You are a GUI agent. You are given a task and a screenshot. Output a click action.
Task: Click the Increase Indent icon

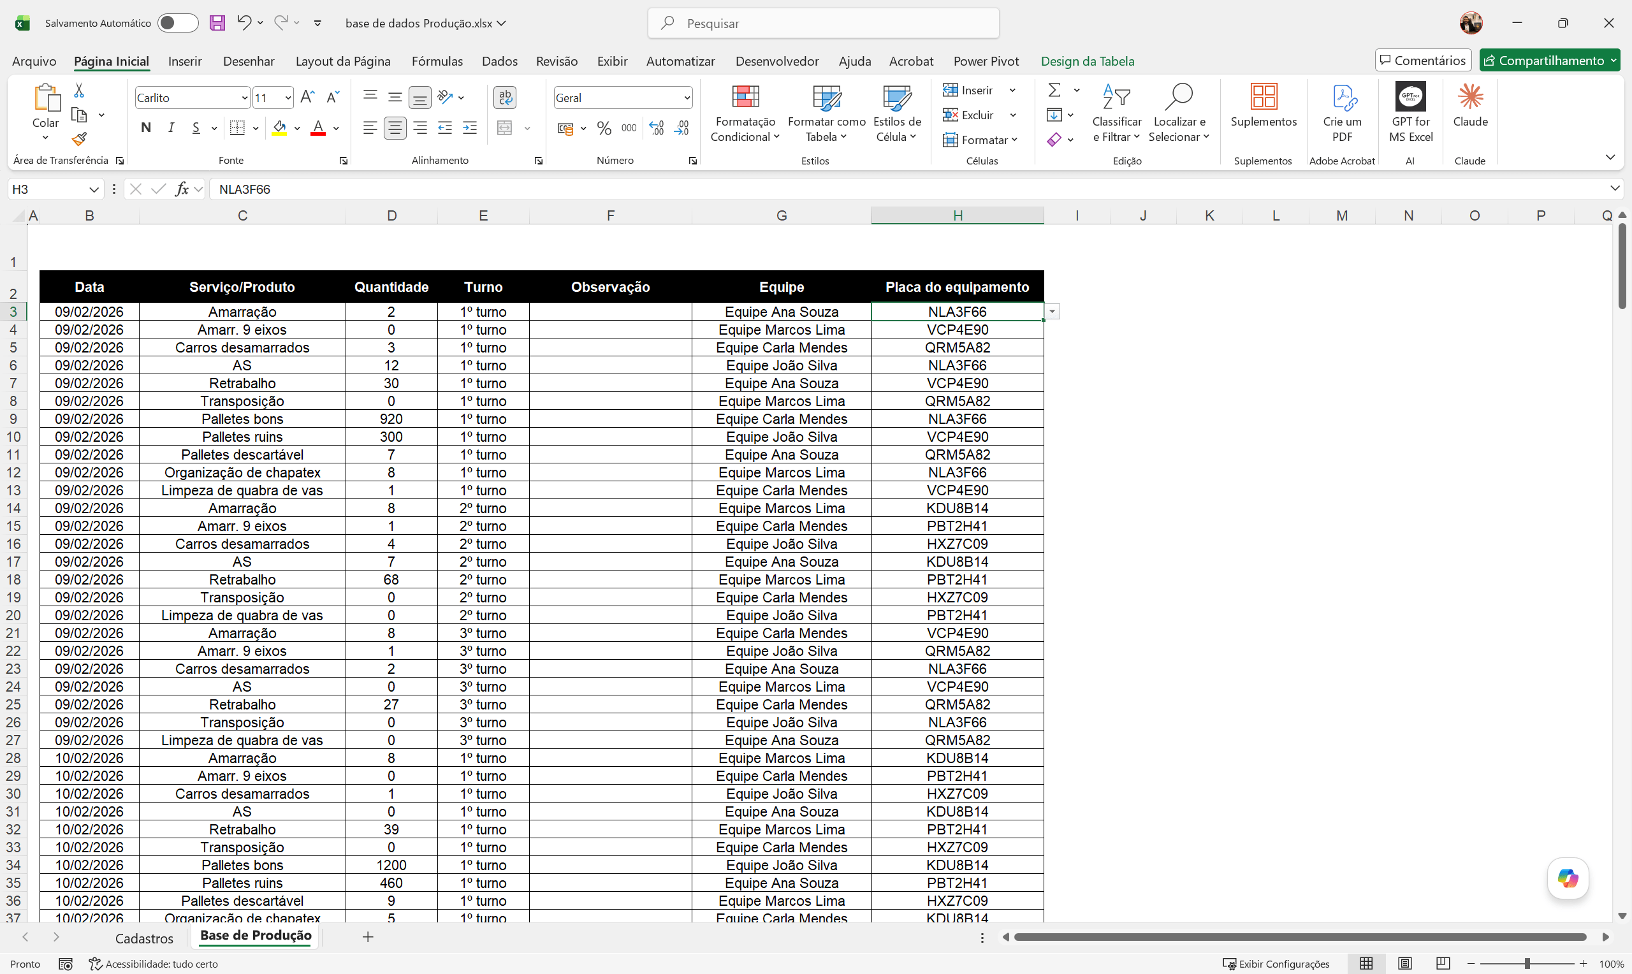(x=470, y=128)
